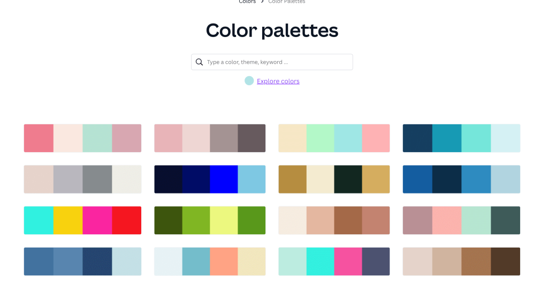Open the pink and mint top-left palette
The width and height of the screenshot is (548, 283).
click(82, 138)
